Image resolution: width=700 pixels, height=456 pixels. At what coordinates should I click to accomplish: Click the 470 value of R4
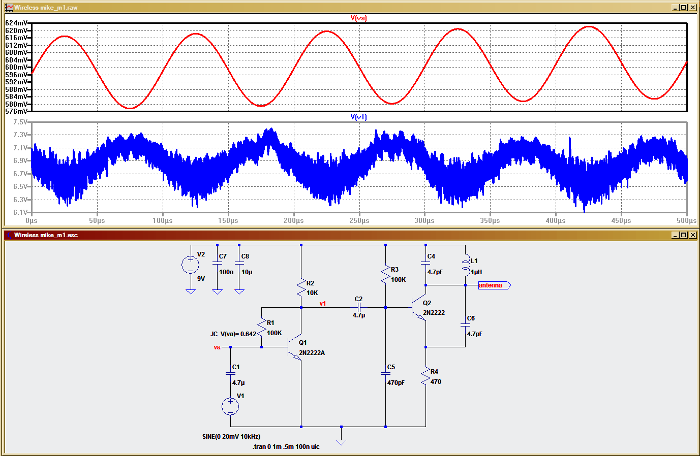click(x=436, y=382)
